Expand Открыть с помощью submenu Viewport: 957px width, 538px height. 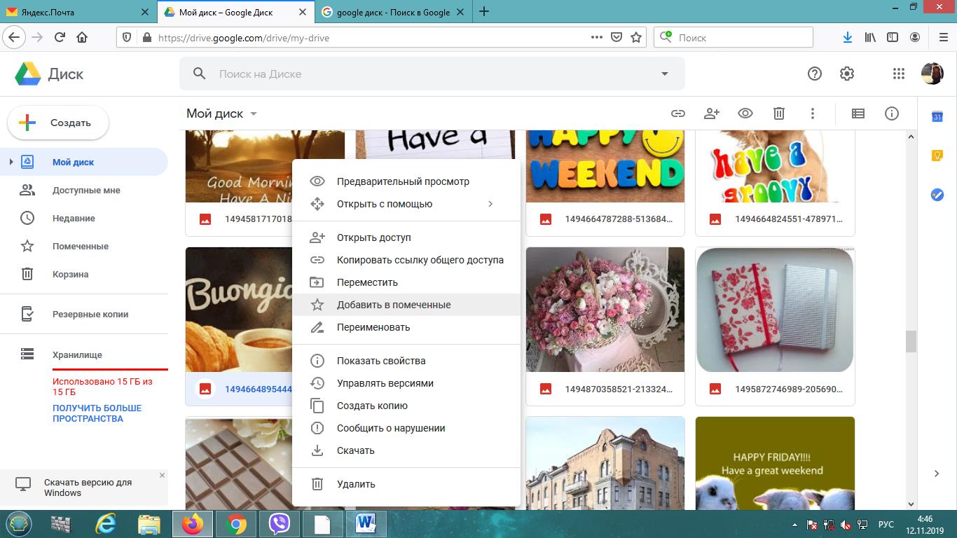pyautogui.click(x=490, y=204)
